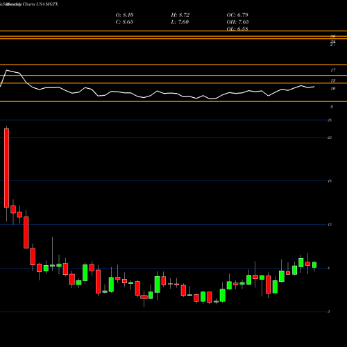Click the OH: 7.65 reading
This screenshot has height=347, width=347.
click(x=237, y=22)
